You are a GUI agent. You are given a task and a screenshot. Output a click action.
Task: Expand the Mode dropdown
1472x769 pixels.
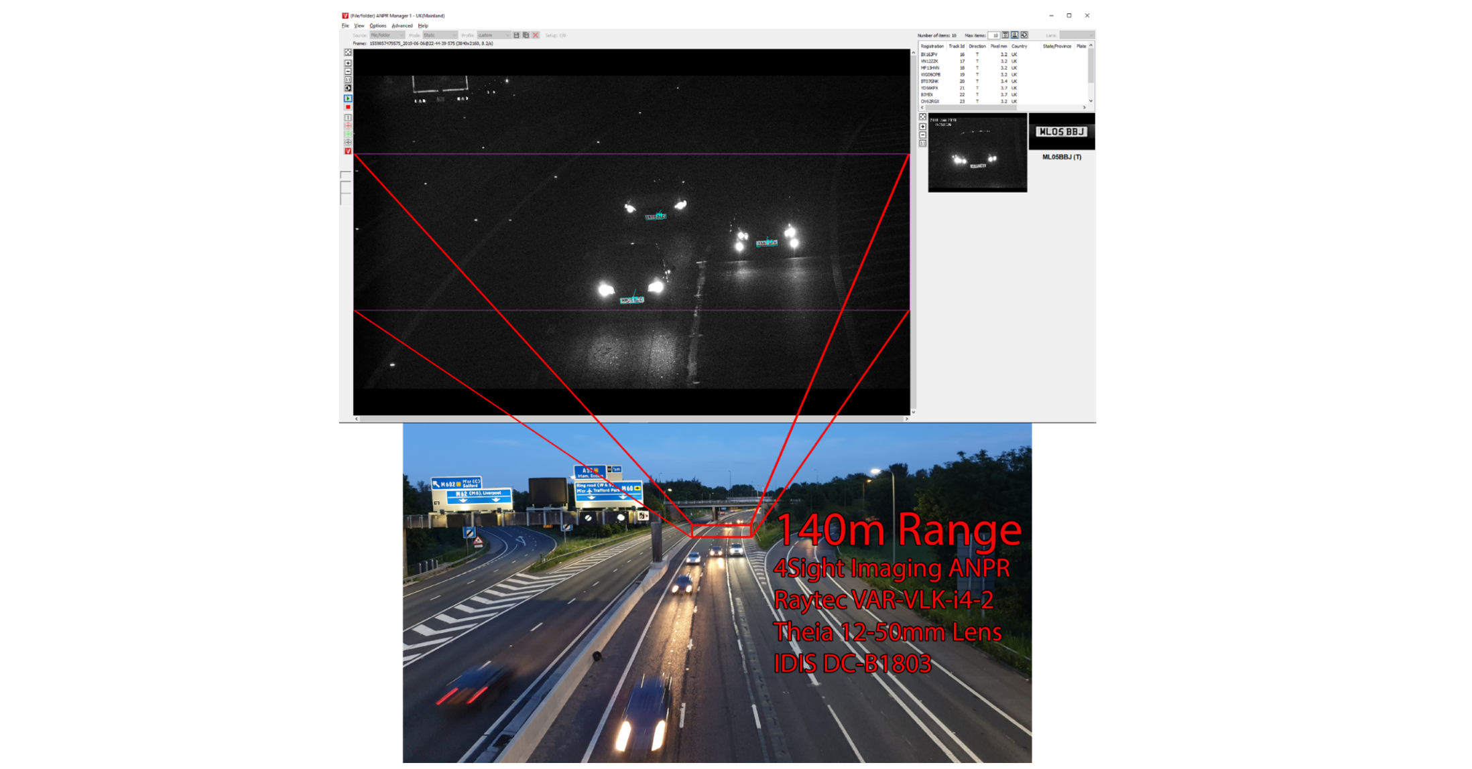coord(439,35)
